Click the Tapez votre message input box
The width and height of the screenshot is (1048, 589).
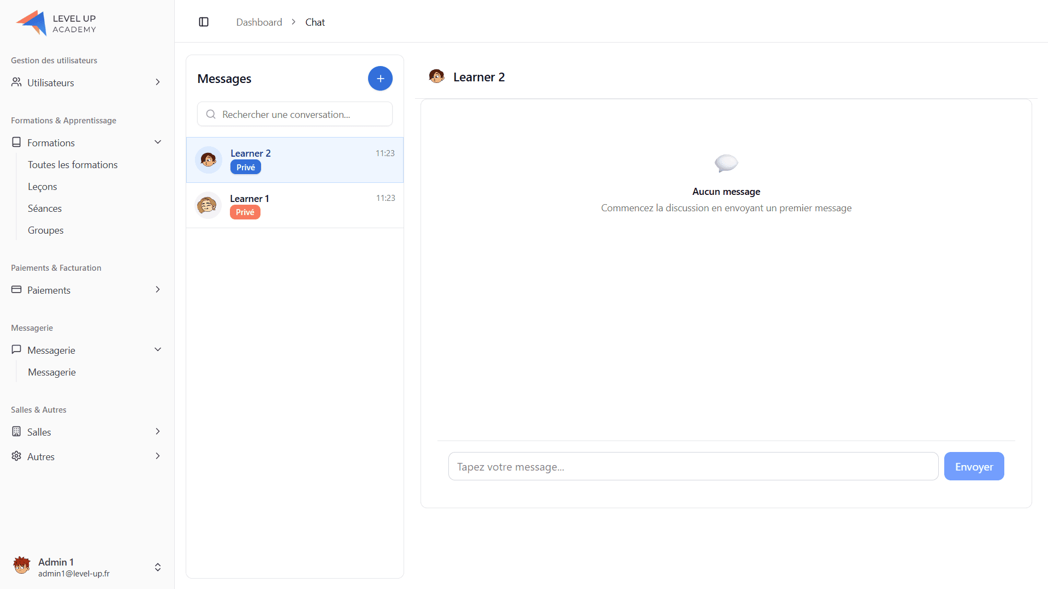pos(693,467)
